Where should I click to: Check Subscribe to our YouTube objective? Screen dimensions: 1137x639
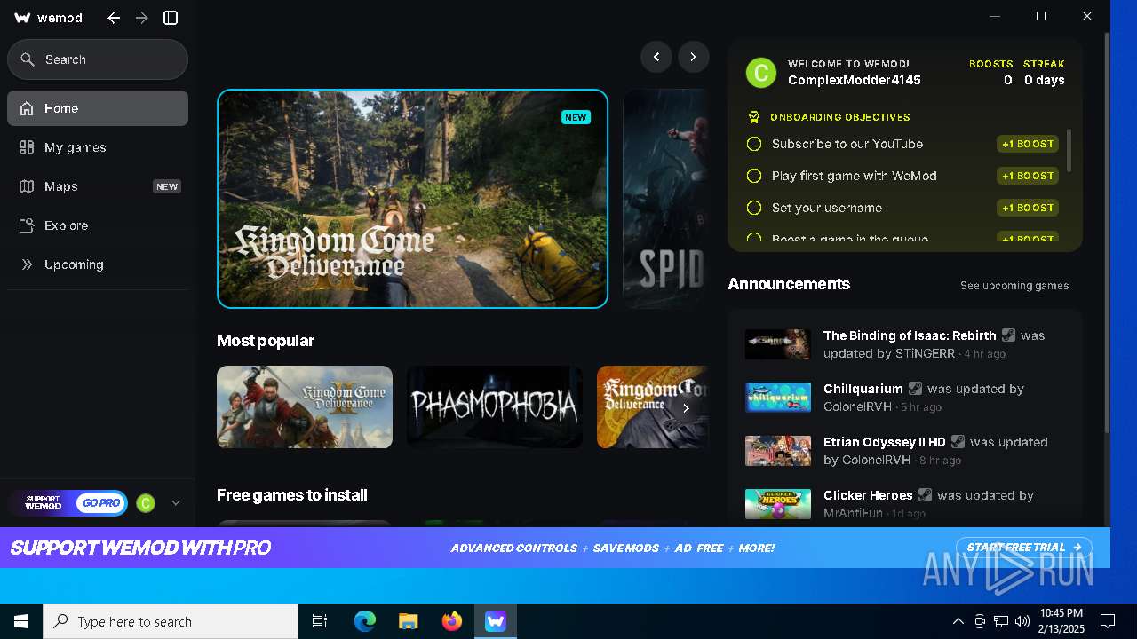pyautogui.click(x=754, y=144)
